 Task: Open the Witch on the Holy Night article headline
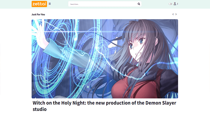pos(104,106)
